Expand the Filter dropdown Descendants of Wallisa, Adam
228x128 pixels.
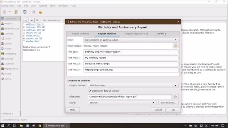(131, 40)
